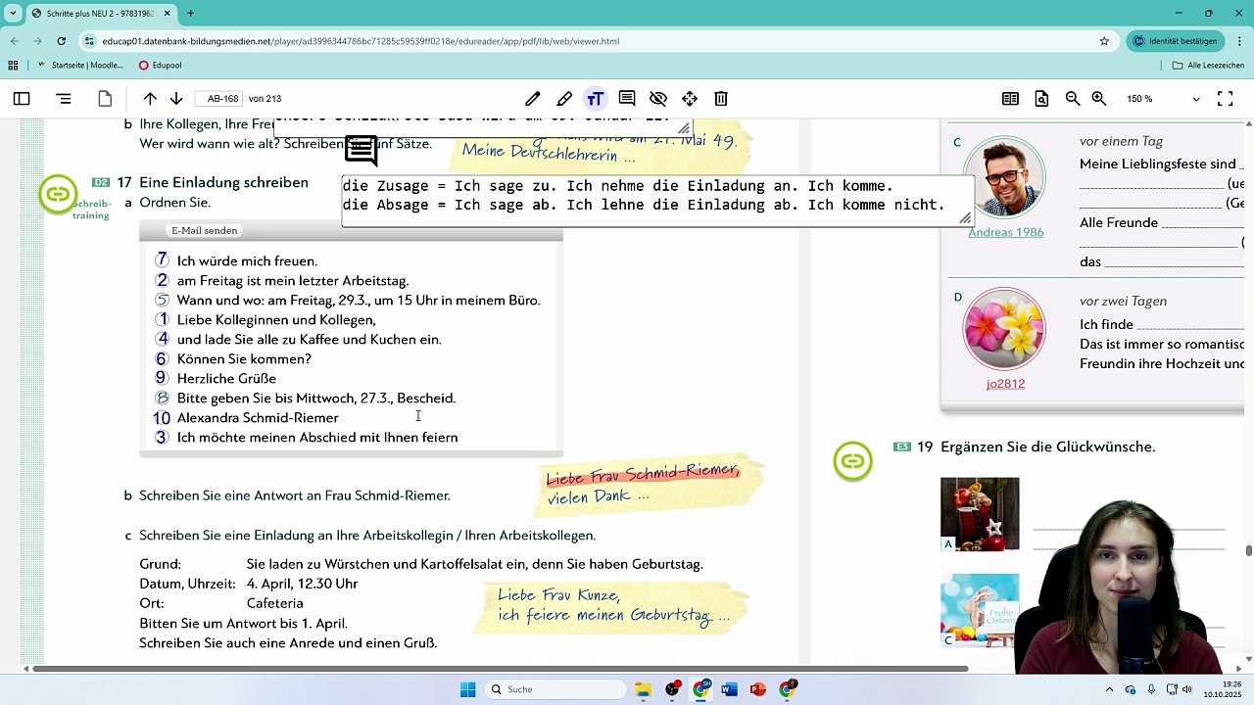View site information icon in address bar
This screenshot has height=705, width=1254.
[90, 41]
